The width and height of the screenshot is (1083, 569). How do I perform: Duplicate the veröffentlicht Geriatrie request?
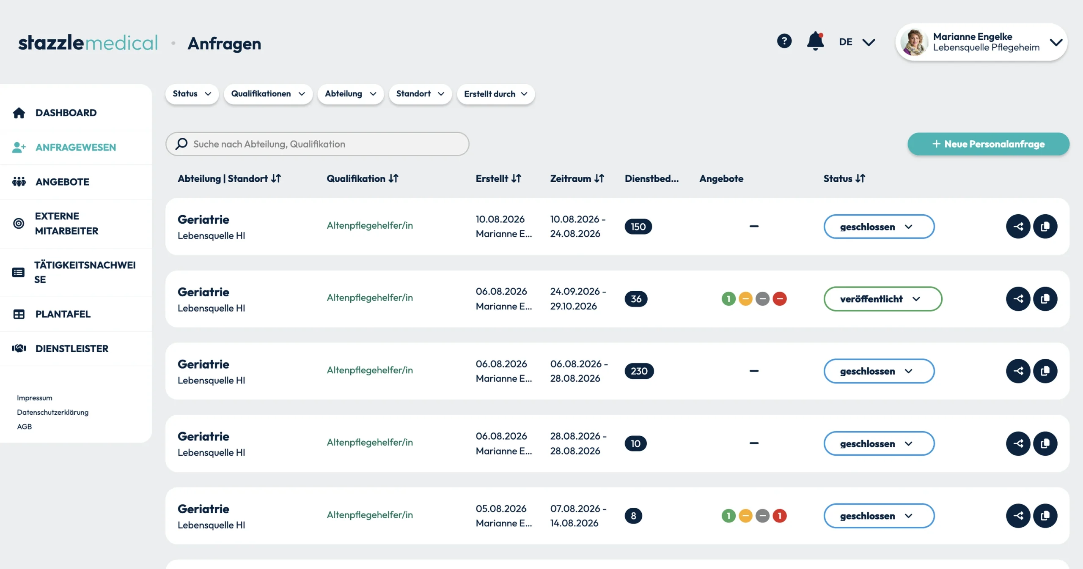tap(1045, 299)
